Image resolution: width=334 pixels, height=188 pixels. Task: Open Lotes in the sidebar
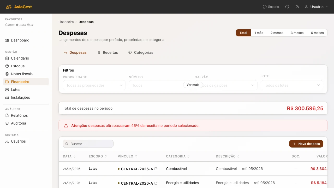(26, 90)
